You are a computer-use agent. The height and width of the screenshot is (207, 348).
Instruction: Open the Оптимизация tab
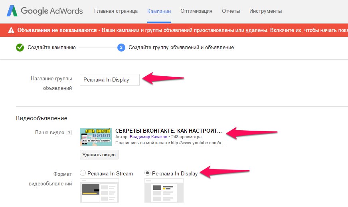click(196, 11)
